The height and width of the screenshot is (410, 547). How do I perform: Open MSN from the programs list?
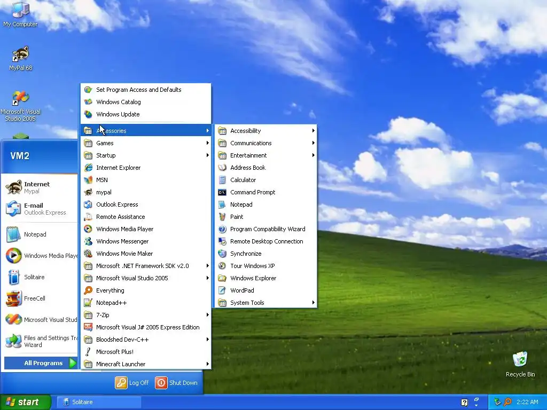coord(146,180)
